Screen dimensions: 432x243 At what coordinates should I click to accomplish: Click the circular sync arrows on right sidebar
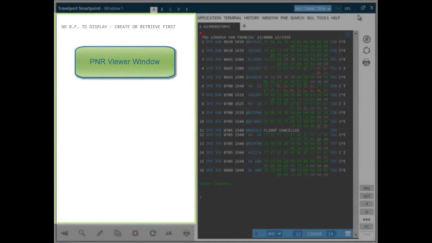pos(367,51)
